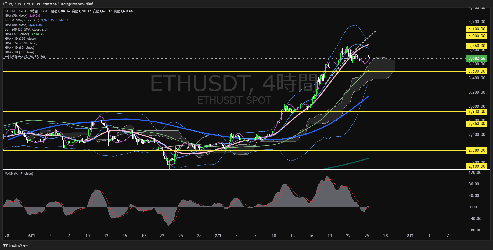493x250 pixels.
Task: Click the 6月 label on the time axis
Action: coord(31,236)
